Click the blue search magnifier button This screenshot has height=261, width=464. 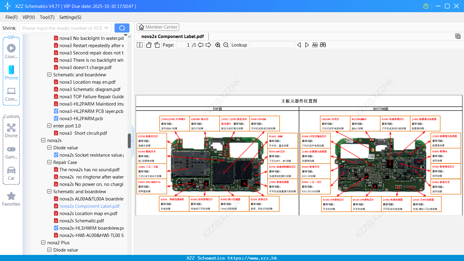122,28
